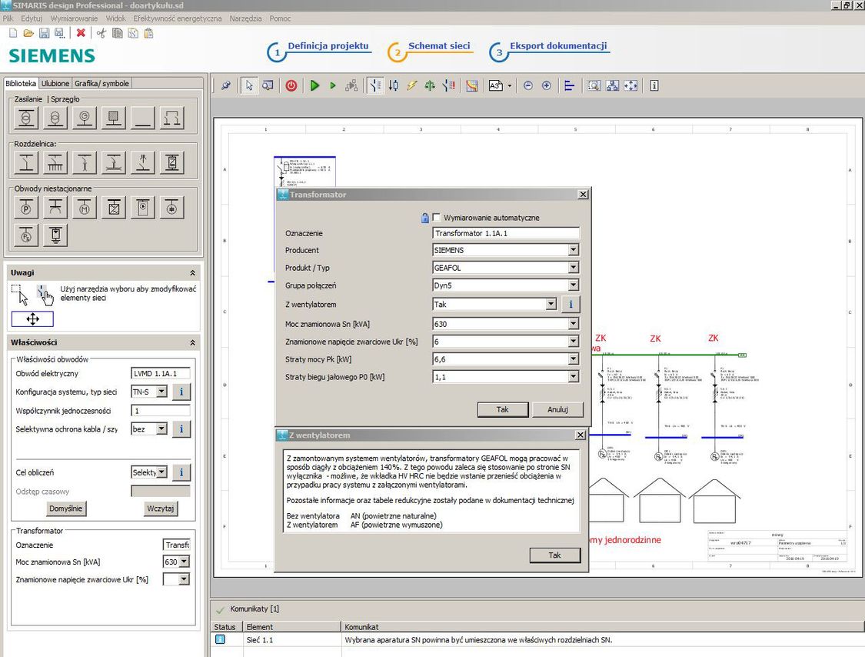This screenshot has height=657, width=865.
Task: Click Tak in Z wentylatorem dialog
Action: (555, 555)
